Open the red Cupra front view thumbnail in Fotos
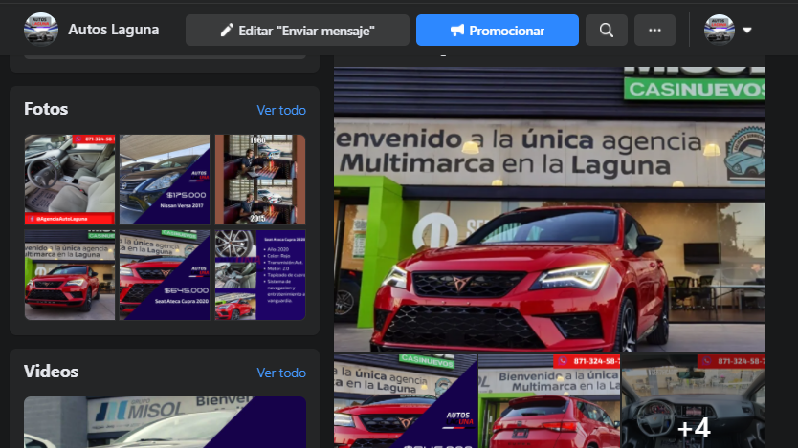This screenshot has width=798, height=448. (x=70, y=275)
